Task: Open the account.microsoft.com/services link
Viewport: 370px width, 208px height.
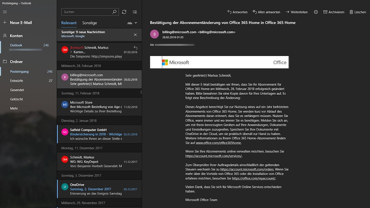Action: (x=213, y=156)
